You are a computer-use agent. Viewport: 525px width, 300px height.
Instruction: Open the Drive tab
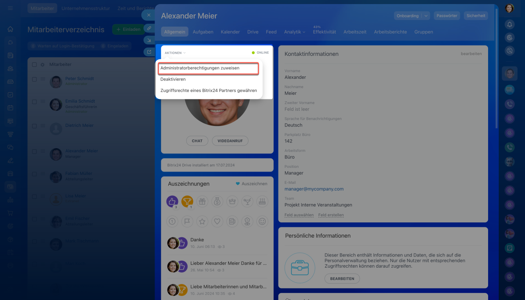[253, 32]
